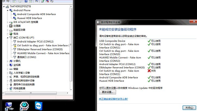Click the up arrow of the vertical scrollbar
Viewport: 197px width, 111px height.
click(71, 6)
